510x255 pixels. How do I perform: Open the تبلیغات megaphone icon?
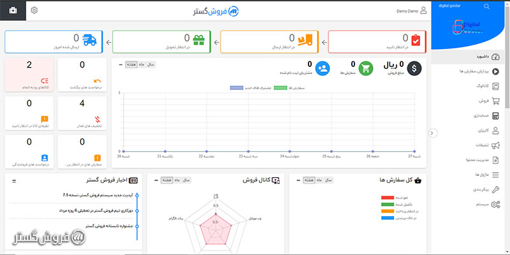pyautogui.click(x=495, y=145)
